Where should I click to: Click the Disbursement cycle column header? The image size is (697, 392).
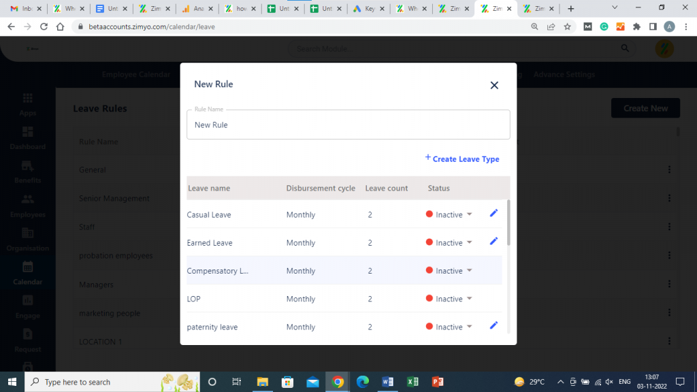point(321,188)
